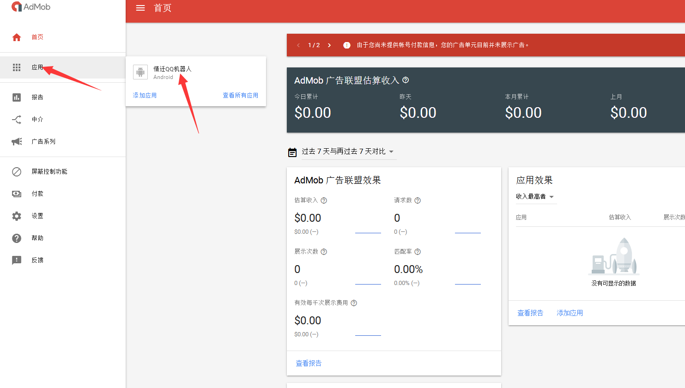Click help icon beside 匹配率
Viewport: 685px width, 388px height.
pyautogui.click(x=418, y=252)
